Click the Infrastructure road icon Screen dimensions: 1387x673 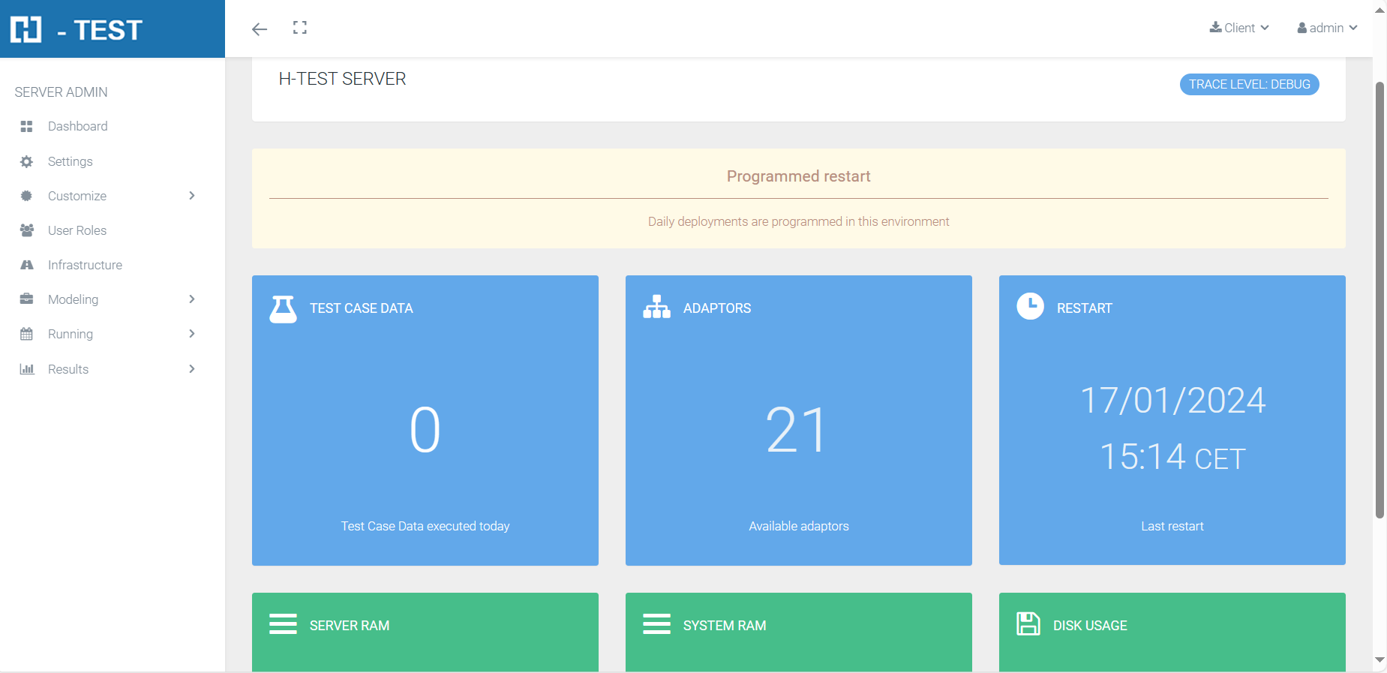(x=26, y=265)
